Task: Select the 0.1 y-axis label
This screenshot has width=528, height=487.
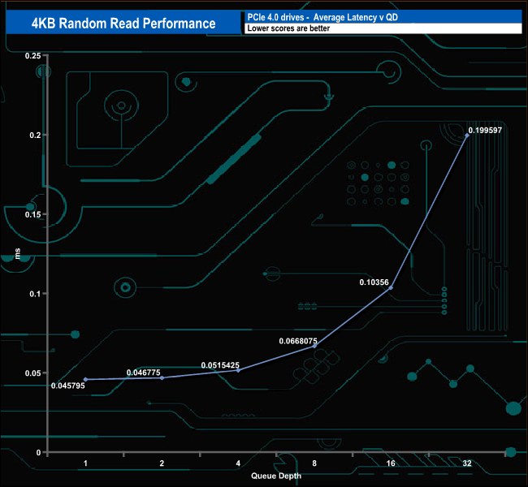Action: point(35,294)
